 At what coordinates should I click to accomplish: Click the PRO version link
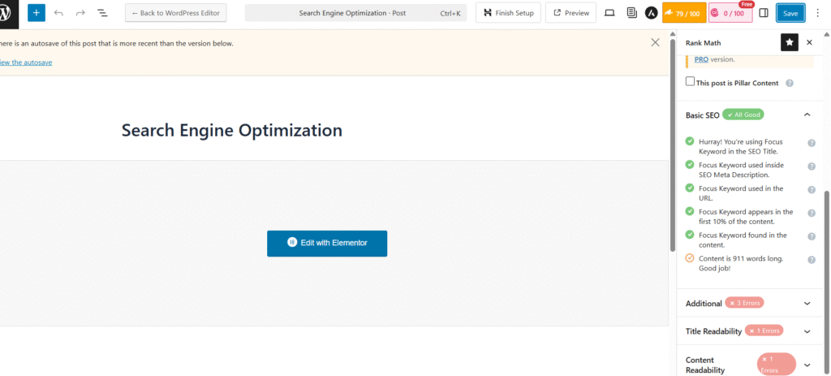tap(701, 59)
